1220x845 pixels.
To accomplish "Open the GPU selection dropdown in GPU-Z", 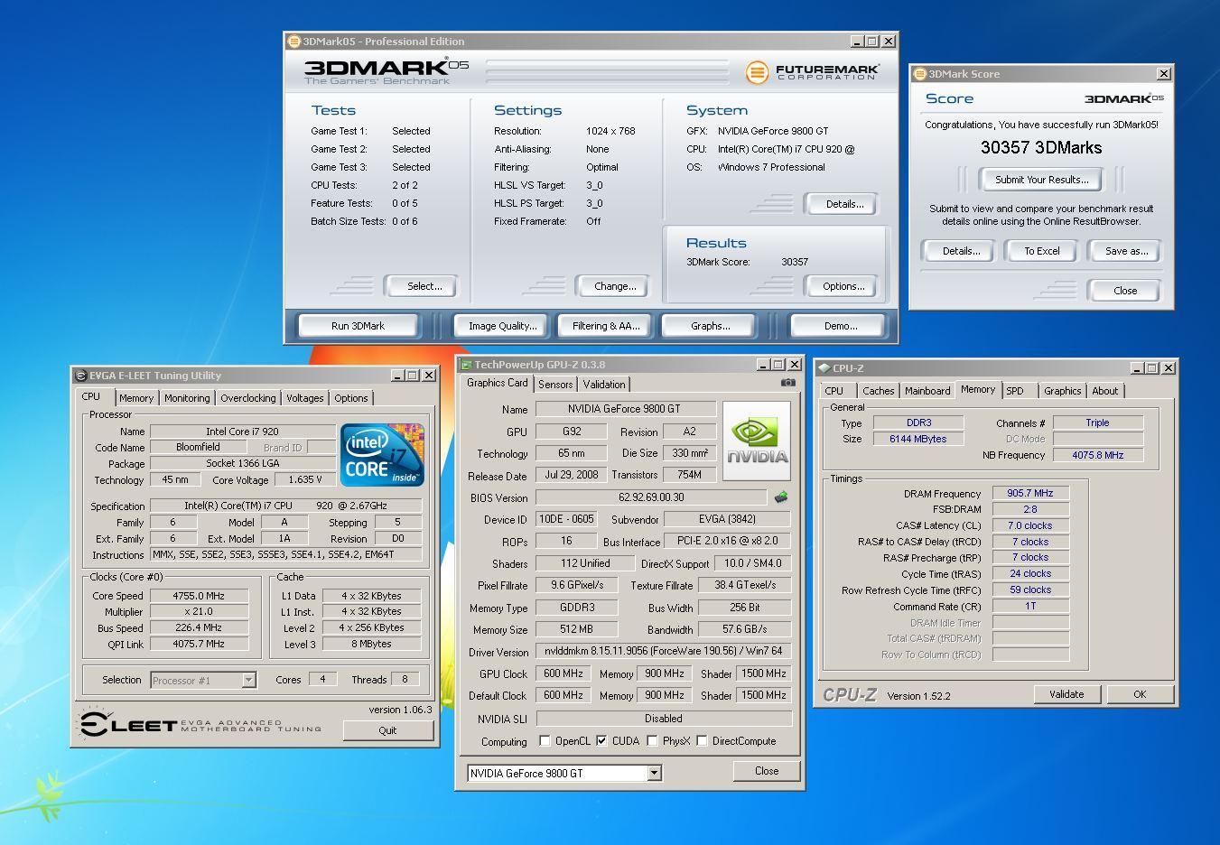I will pyautogui.click(x=654, y=773).
